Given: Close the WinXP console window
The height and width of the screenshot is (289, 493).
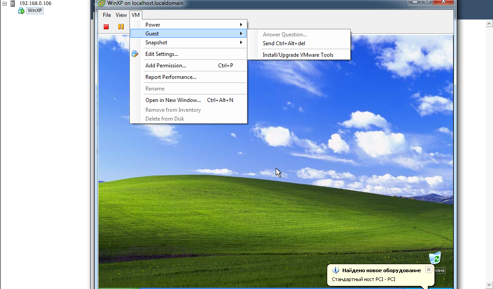Looking at the screenshot, I should (443, 2).
